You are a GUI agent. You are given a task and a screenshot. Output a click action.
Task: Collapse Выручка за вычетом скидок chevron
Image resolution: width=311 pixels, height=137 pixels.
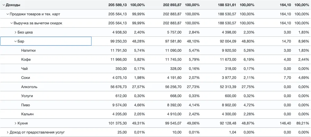[x=12, y=23]
